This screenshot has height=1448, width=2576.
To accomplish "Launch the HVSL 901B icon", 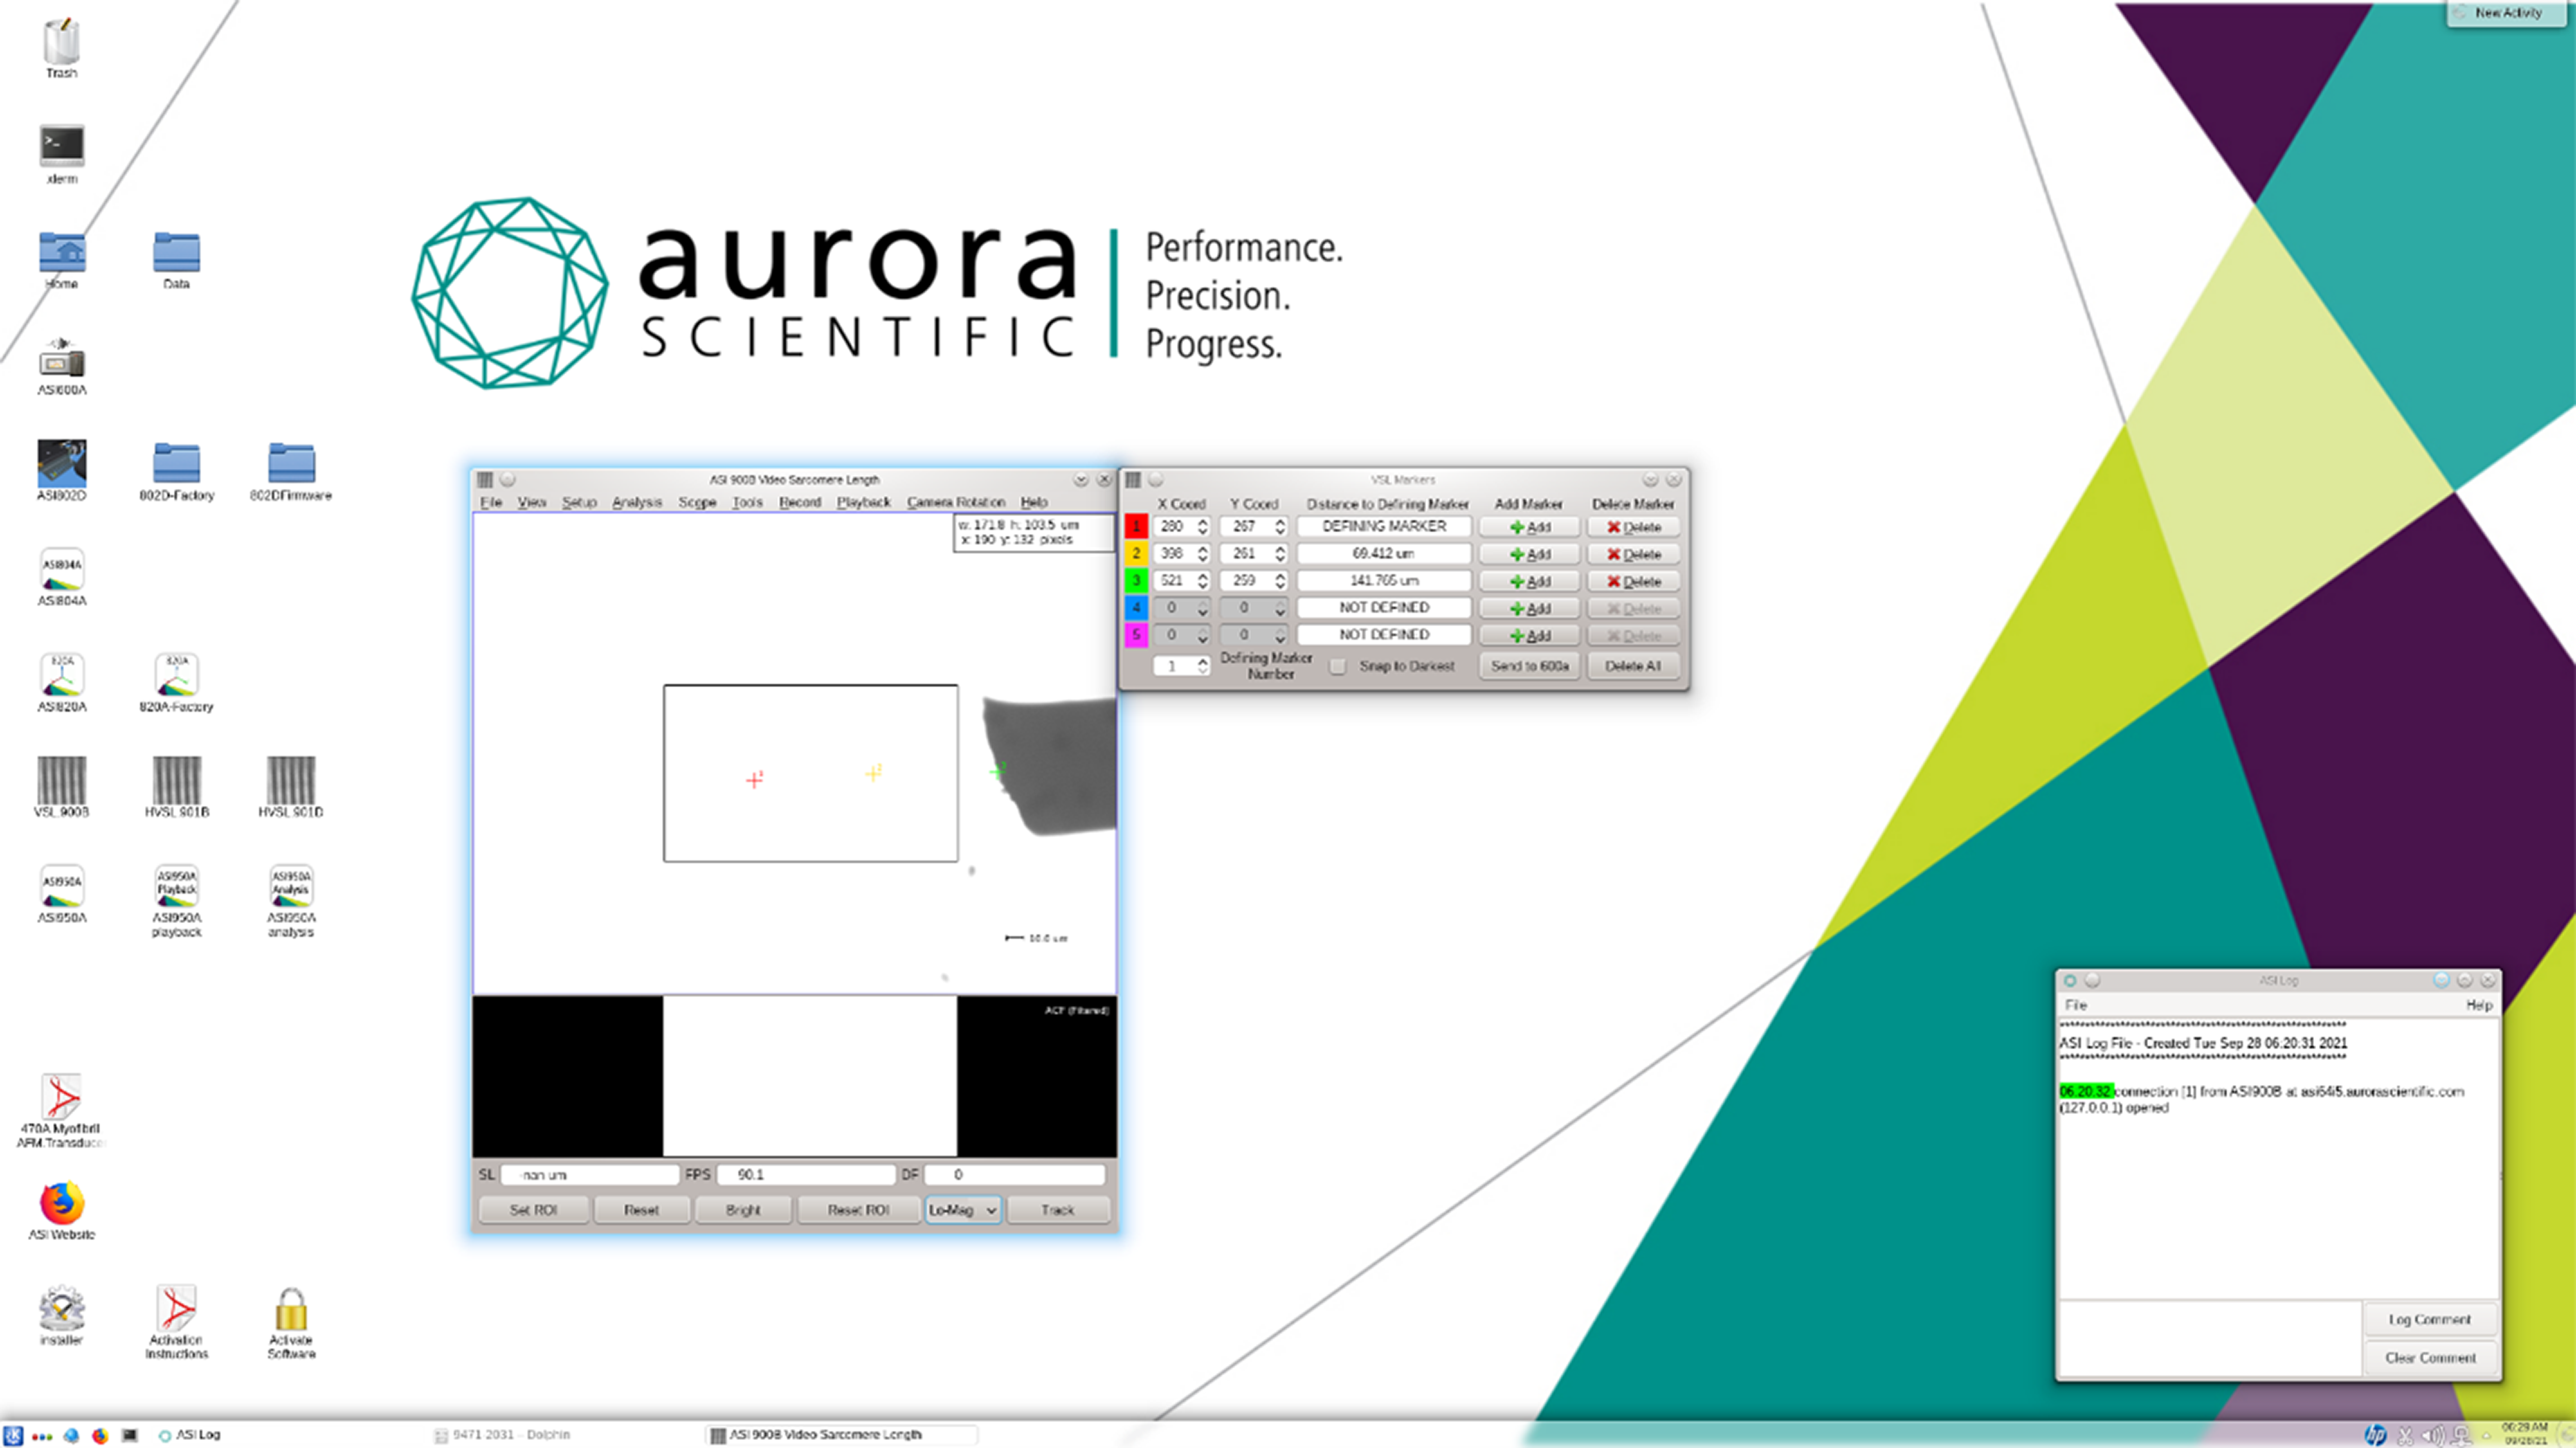I will pyautogui.click(x=176, y=787).
